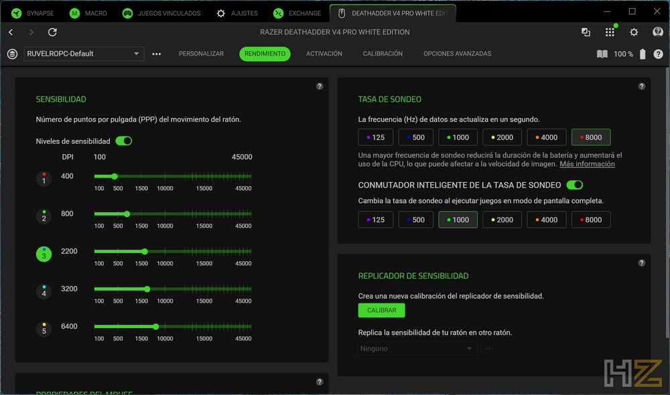Open Sensibilidad panel help icon
This screenshot has width=670, height=395.
(320, 86)
